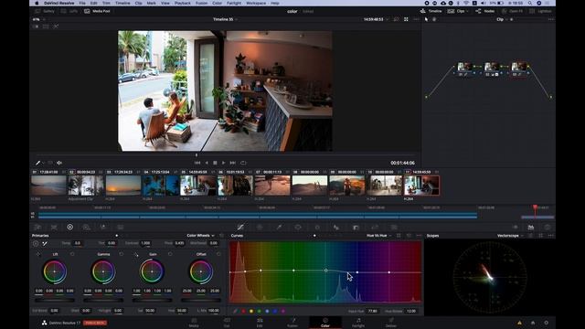Show the Scopes panel icon
Screen dimensions: 585x329
[x=531, y=227]
